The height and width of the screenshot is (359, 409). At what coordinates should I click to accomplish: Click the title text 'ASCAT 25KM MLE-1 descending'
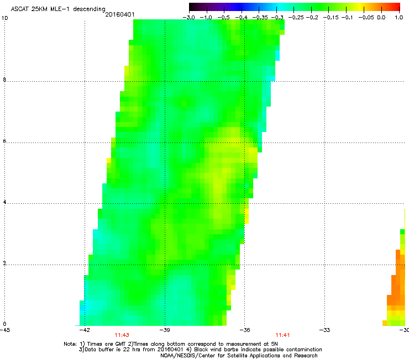[58, 9]
